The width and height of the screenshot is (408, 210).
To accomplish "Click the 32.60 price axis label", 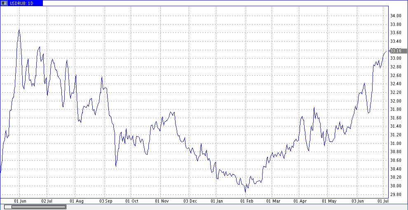I will click(x=396, y=75).
